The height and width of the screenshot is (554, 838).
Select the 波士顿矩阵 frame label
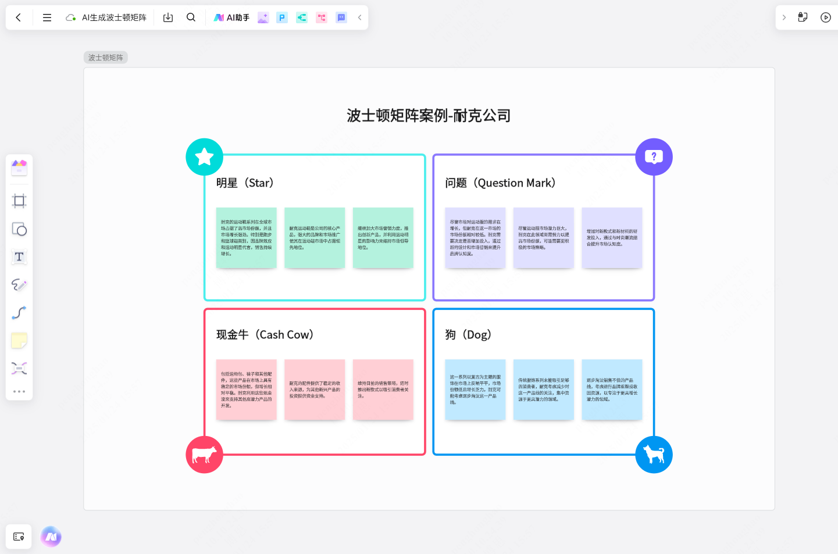click(x=106, y=58)
